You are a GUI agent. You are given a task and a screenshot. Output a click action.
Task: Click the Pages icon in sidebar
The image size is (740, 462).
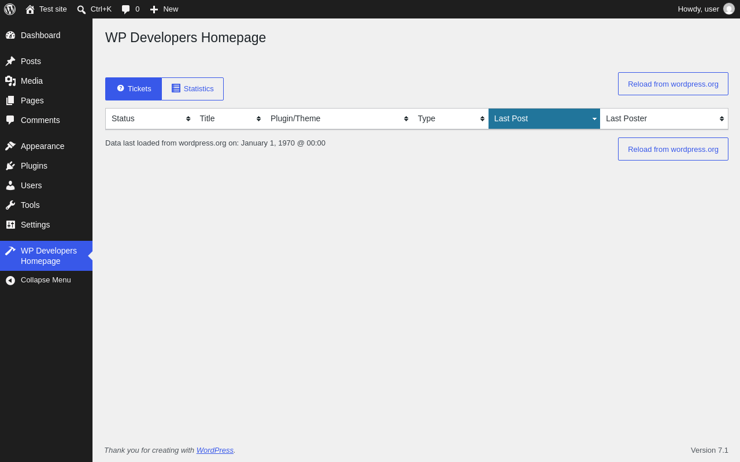[10, 100]
